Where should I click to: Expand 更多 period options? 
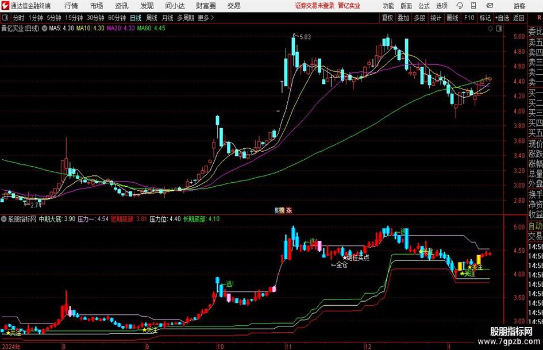pyautogui.click(x=206, y=18)
